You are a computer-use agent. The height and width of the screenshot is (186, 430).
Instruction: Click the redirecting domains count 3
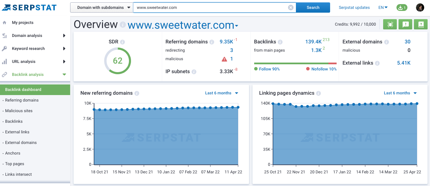pos(232,50)
